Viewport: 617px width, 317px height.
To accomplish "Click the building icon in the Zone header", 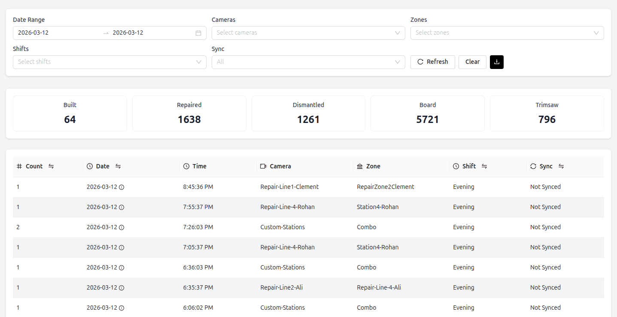I will [360, 166].
